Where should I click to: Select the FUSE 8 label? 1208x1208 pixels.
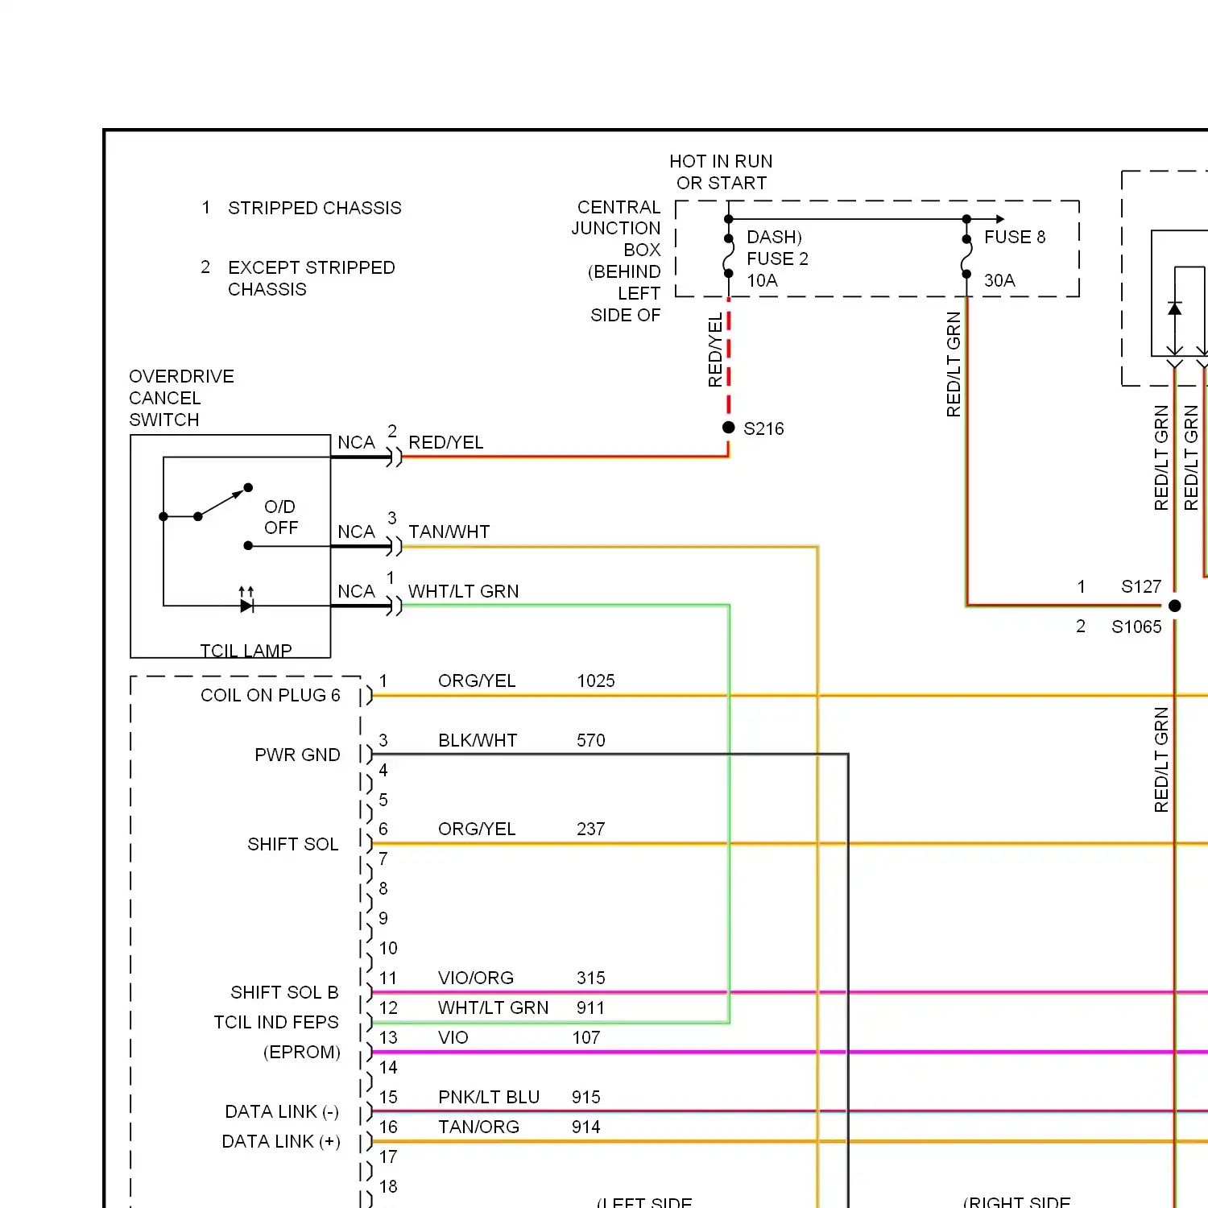pos(1015,237)
